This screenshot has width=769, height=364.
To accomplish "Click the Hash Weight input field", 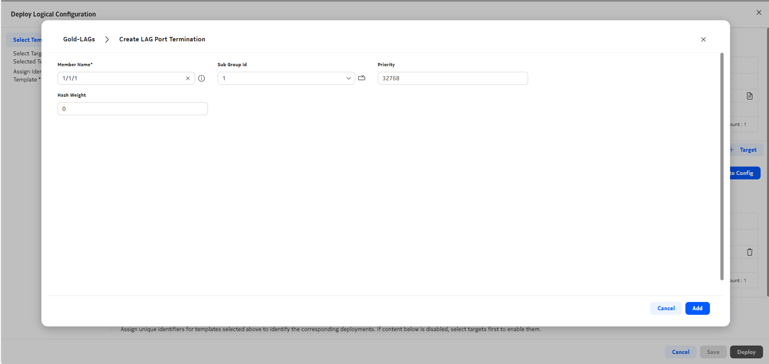I will [132, 109].
